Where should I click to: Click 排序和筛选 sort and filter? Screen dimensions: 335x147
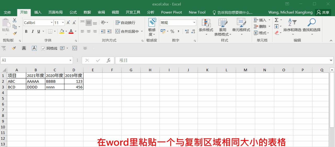click(x=292, y=27)
